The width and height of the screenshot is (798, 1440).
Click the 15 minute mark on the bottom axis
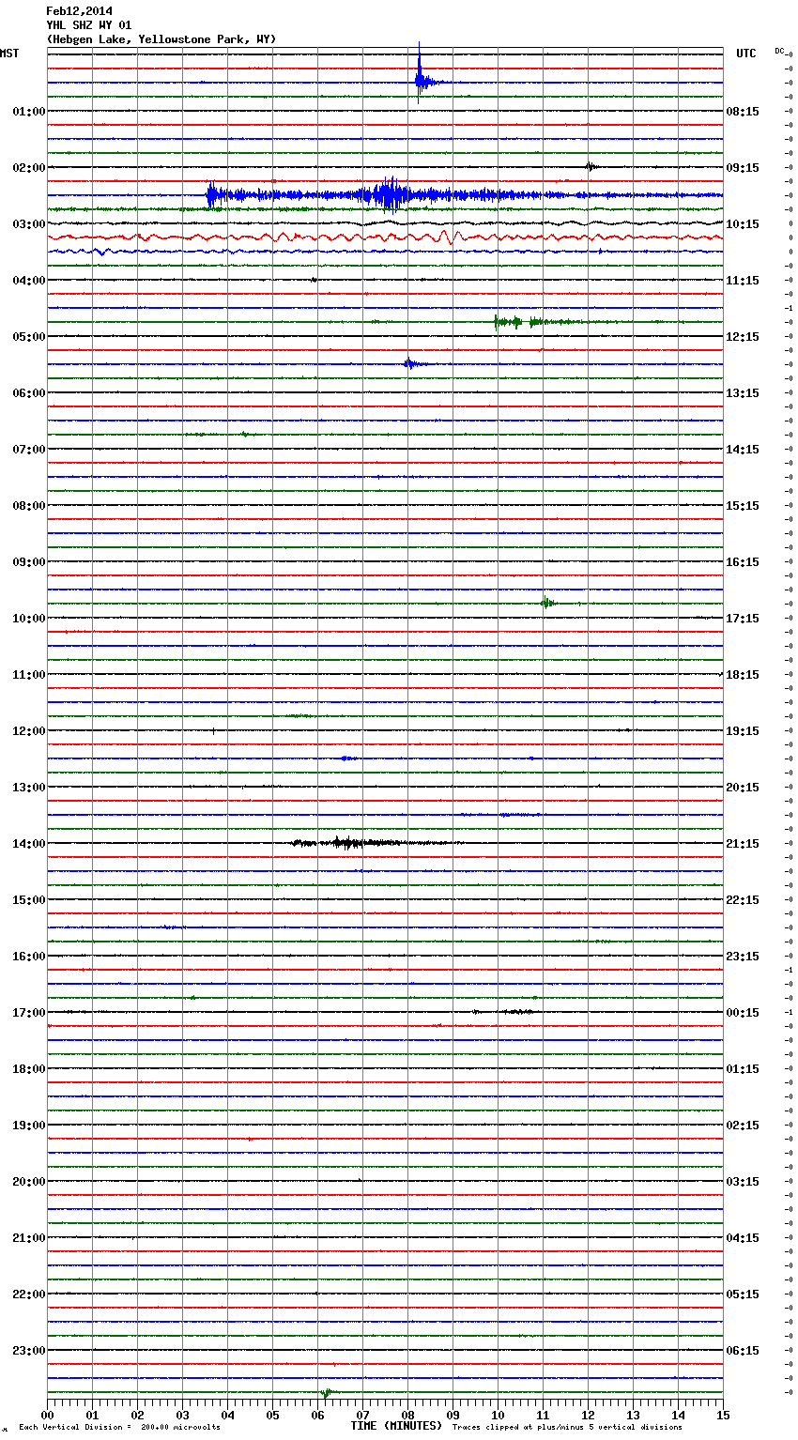click(x=723, y=1415)
